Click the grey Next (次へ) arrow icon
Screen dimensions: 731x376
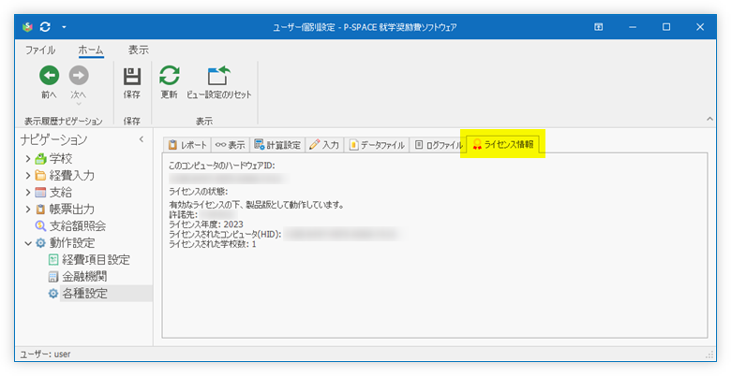tap(79, 76)
